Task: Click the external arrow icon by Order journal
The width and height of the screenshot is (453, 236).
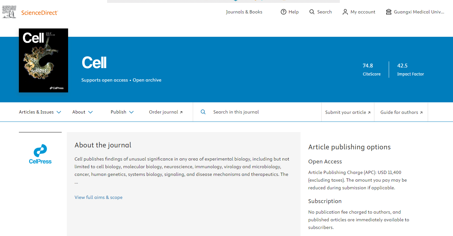Action: (181, 112)
